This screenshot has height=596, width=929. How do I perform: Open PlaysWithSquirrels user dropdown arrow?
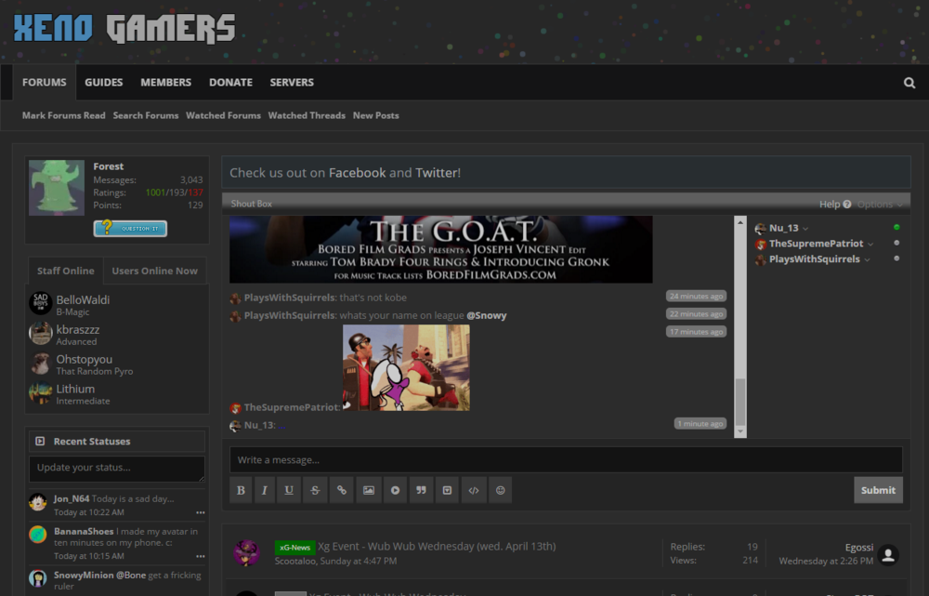(x=867, y=259)
